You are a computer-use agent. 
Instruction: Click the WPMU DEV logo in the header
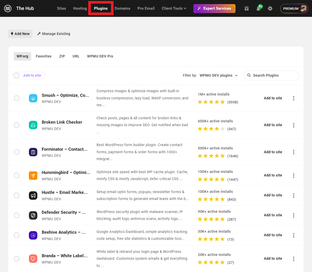[x=8, y=8]
